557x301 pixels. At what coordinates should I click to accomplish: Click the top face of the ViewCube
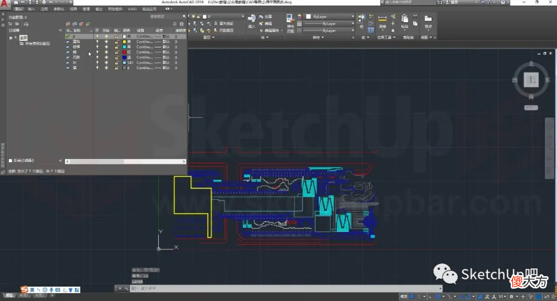[531, 80]
